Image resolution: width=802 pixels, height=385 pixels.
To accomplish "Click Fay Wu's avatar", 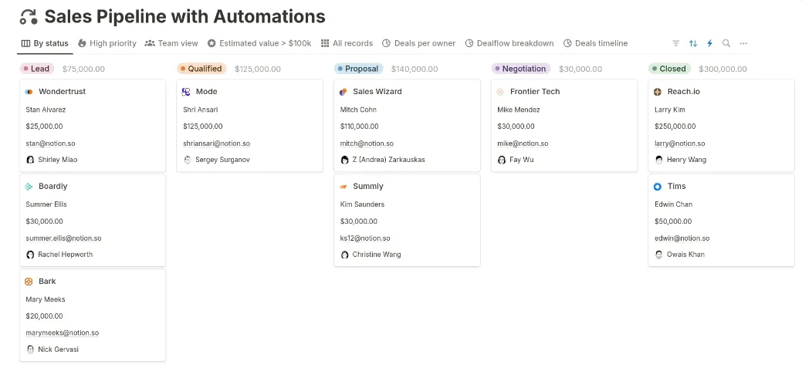I will pos(502,160).
